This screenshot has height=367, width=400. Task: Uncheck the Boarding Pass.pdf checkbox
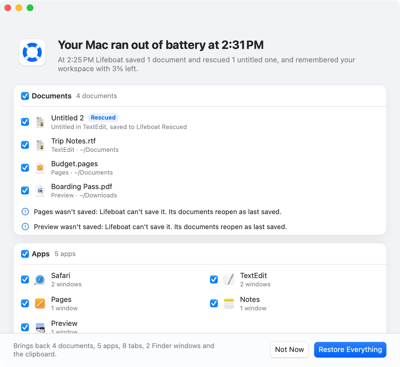25,190
